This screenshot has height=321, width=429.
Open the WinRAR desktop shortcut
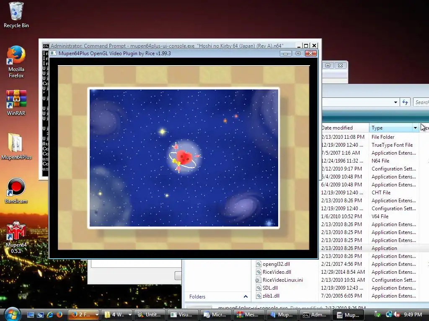coord(16,103)
